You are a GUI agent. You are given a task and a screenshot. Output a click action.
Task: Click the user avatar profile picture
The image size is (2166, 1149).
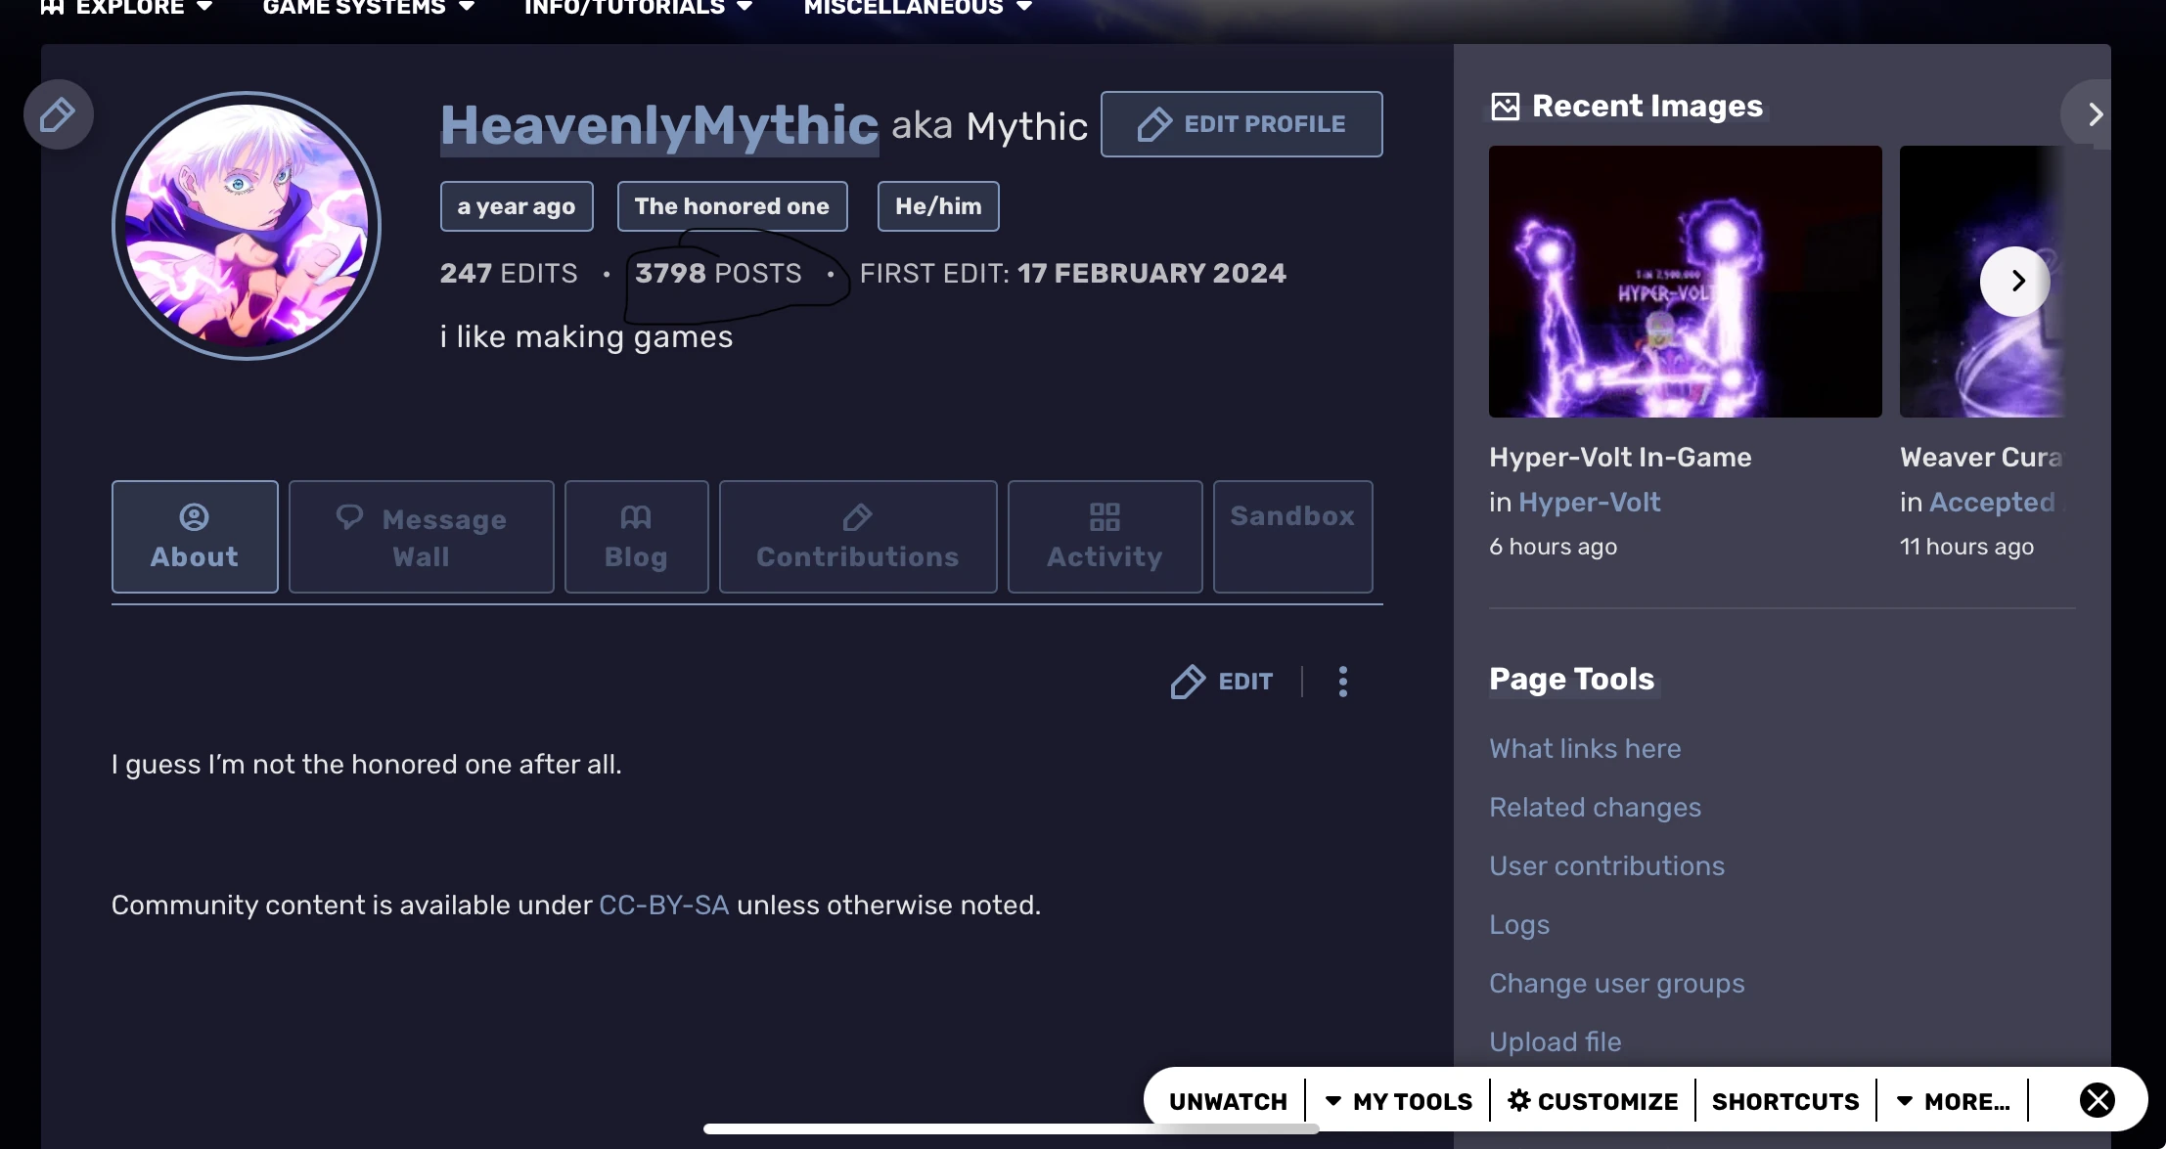click(x=247, y=226)
